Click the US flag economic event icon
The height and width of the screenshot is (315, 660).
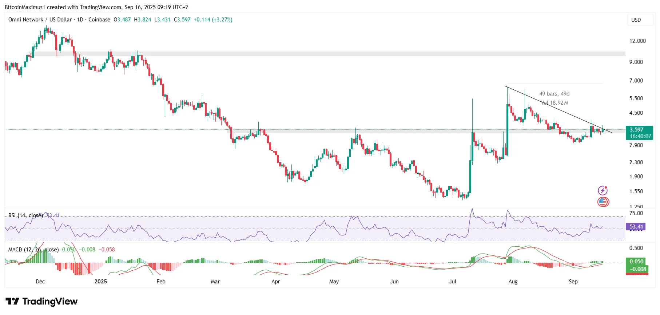[603, 202]
